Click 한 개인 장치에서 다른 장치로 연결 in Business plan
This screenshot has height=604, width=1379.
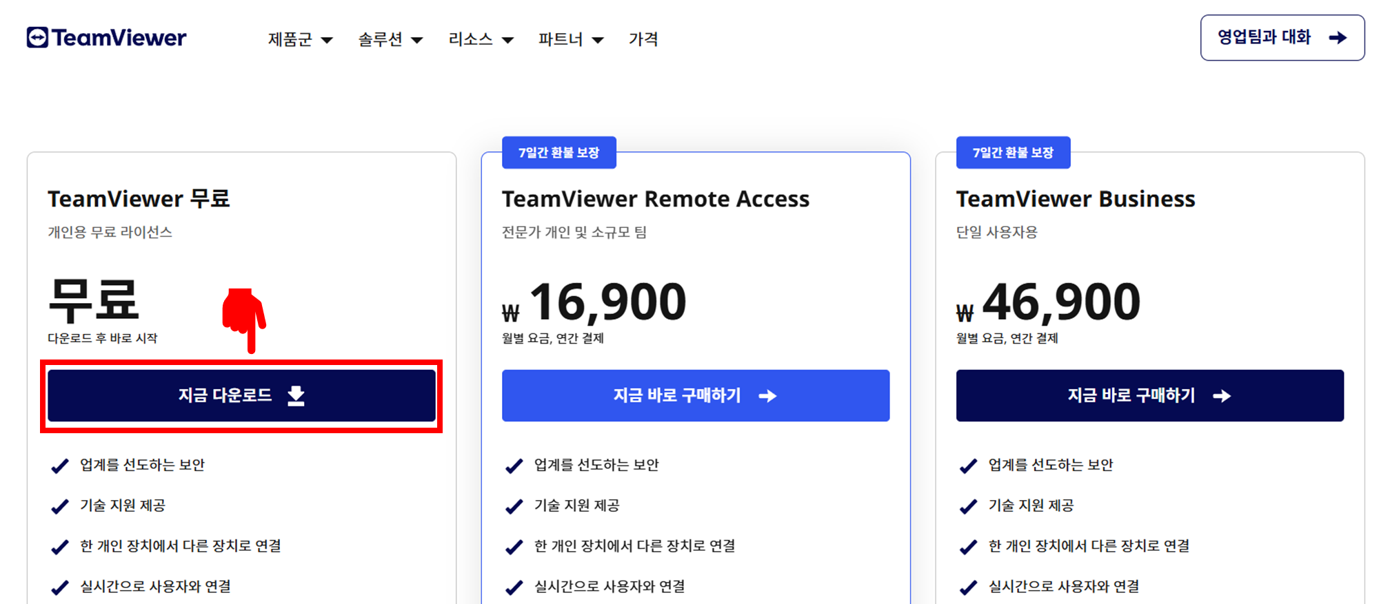click(x=1089, y=545)
